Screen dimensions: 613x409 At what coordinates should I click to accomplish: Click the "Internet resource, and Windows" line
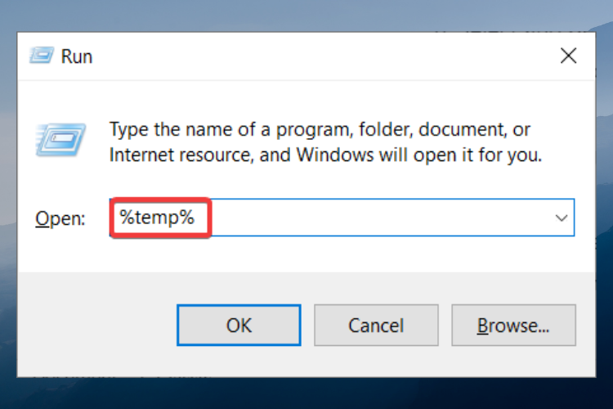tap(325, 155)
